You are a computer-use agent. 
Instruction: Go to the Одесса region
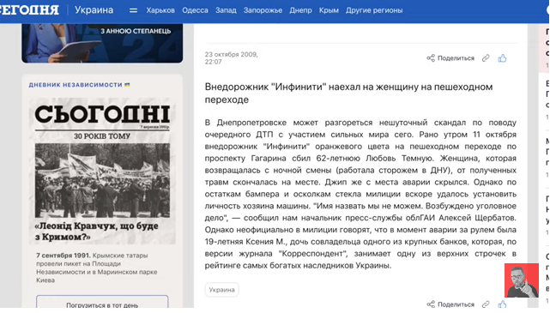pos(195,10)
